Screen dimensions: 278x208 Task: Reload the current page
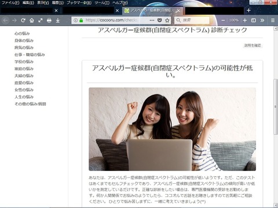pyautogui.click(x=23, y=20)
